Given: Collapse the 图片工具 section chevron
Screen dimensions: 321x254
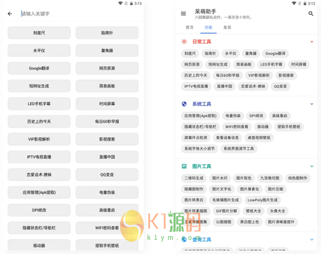Looking at the screenshot, I should 312,166.
